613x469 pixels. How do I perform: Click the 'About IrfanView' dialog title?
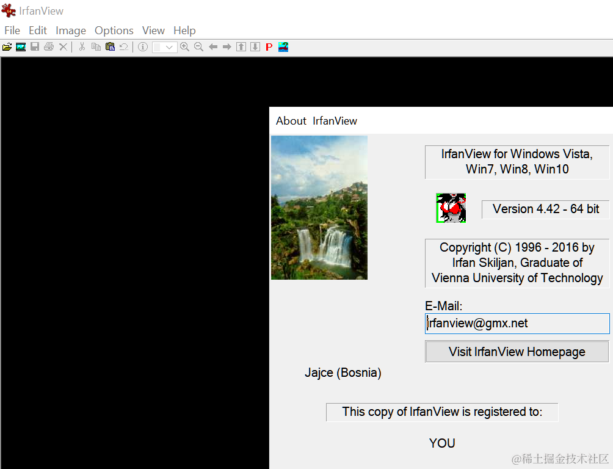pyautogui.click(x=316, y=121)
